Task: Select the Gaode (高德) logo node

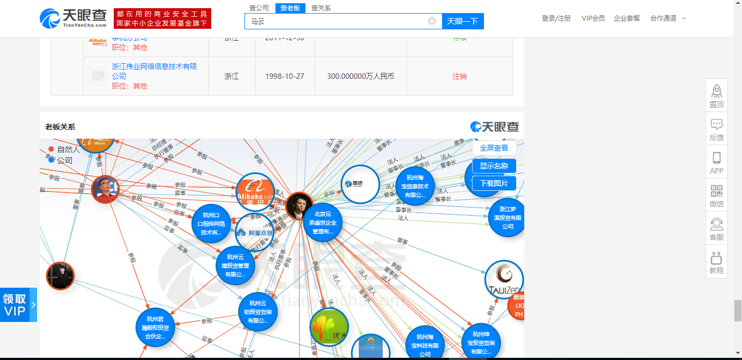Action: coord(360,184)
